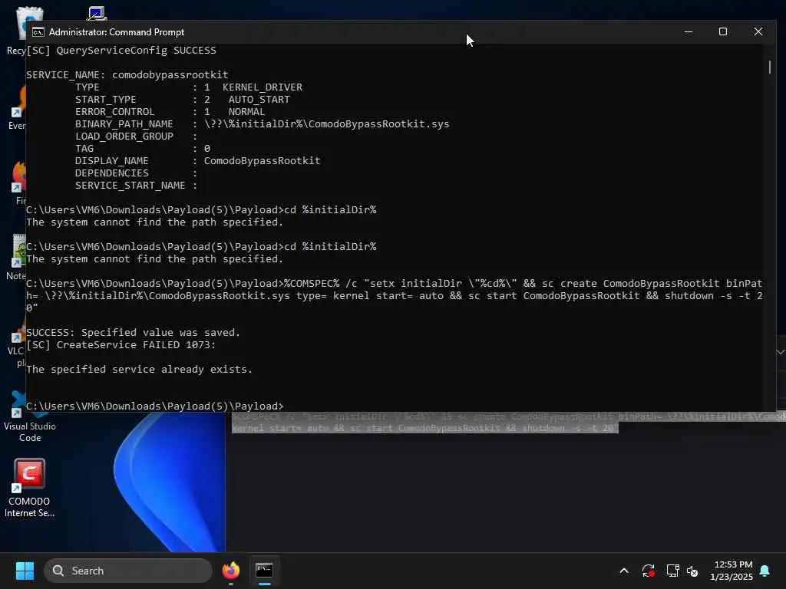Open the update sync tray icon

pos(648,571)
